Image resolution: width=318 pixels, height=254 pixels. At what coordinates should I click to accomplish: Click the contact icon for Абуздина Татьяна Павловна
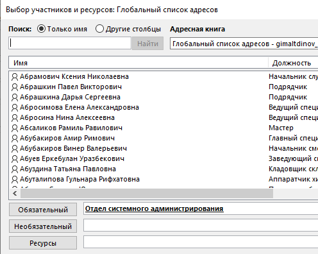15,169
